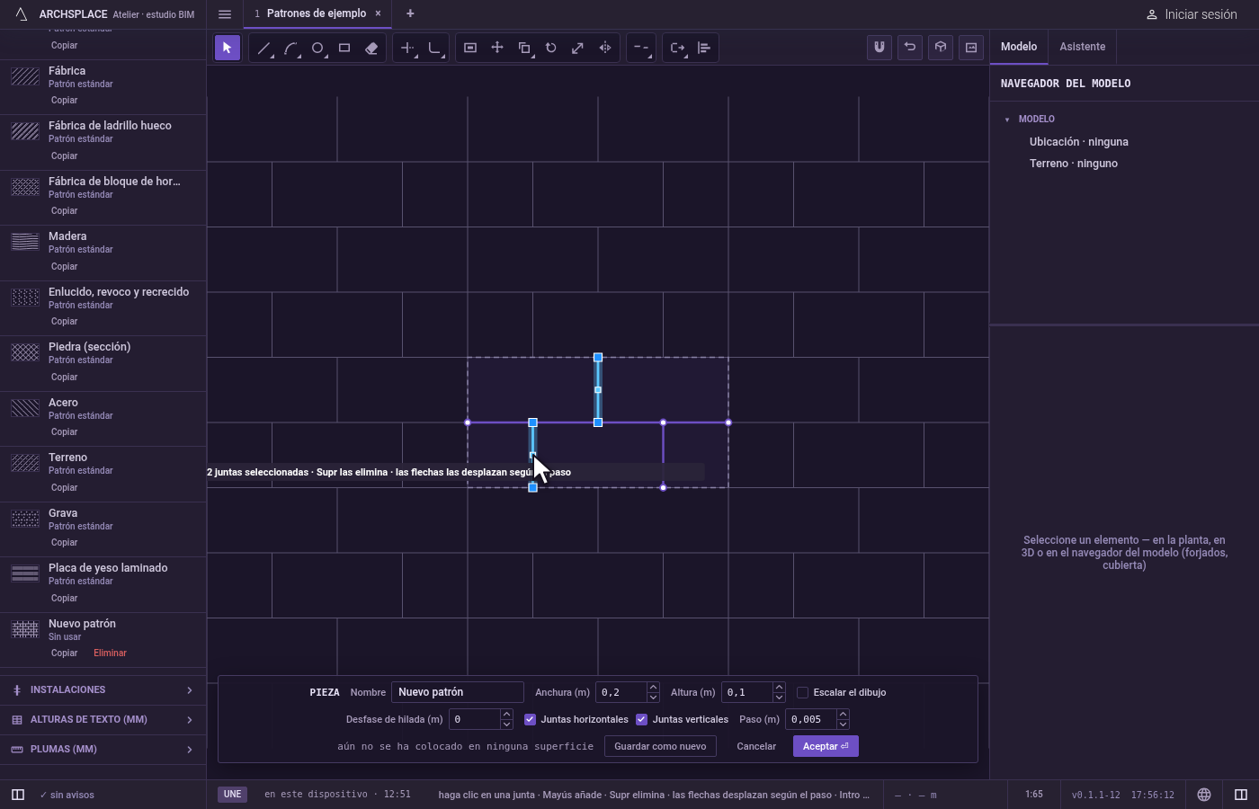This screenshot has height=809, width=1259.
Task: Select the rectangle drawing tool
Action: [x=344, y=48]
